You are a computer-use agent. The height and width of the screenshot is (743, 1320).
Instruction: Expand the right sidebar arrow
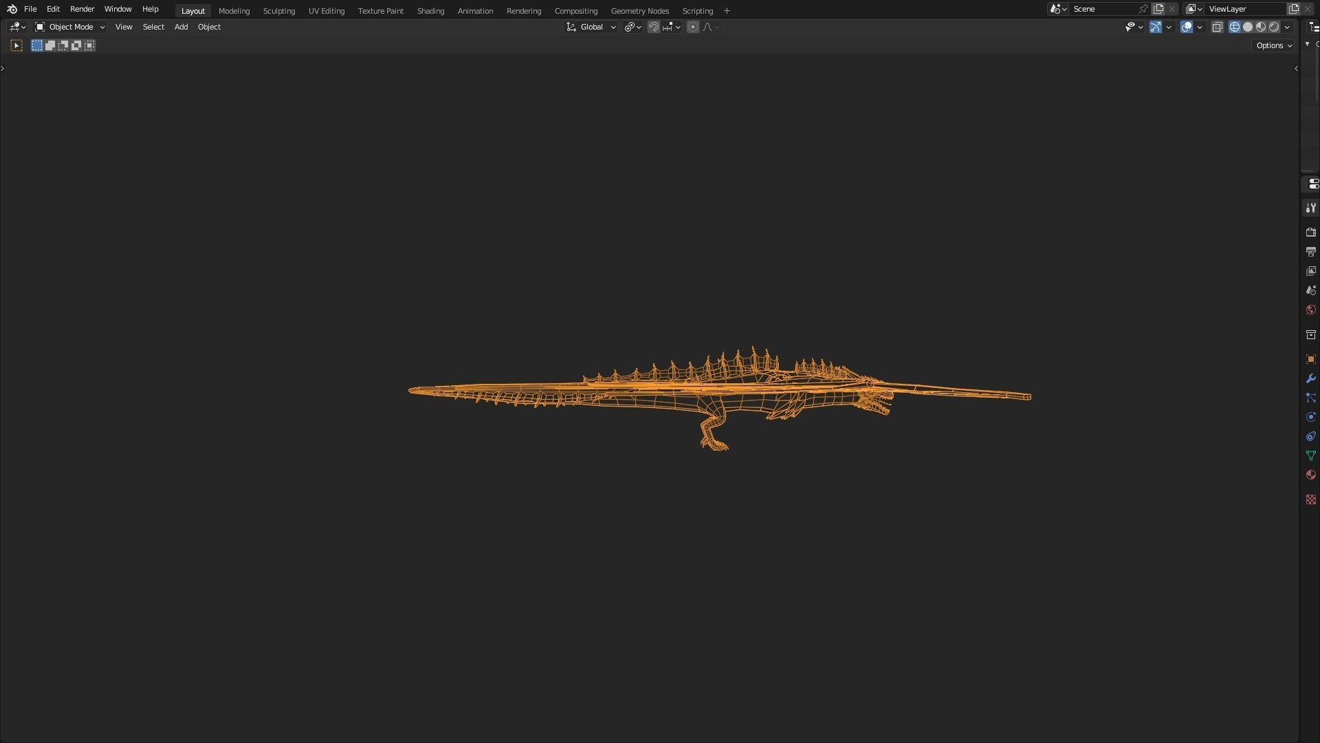coord(1296,68)
